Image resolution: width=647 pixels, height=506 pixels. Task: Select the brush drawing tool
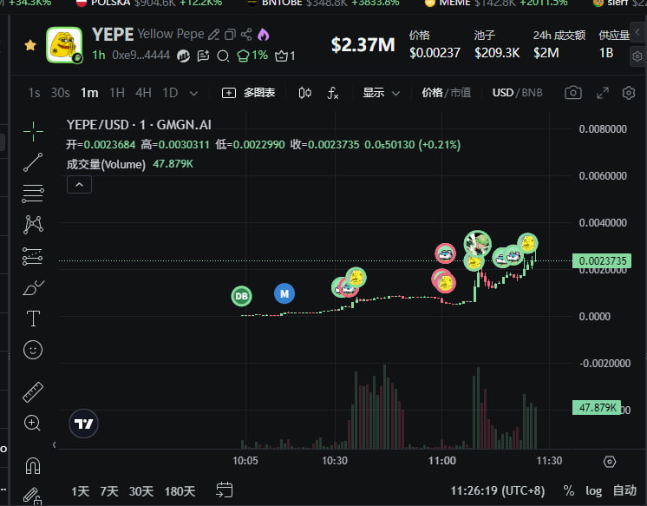click(x=33, y=288)
